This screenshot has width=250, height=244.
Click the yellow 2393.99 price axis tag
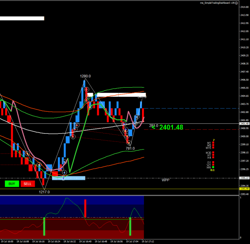point(244,189)
